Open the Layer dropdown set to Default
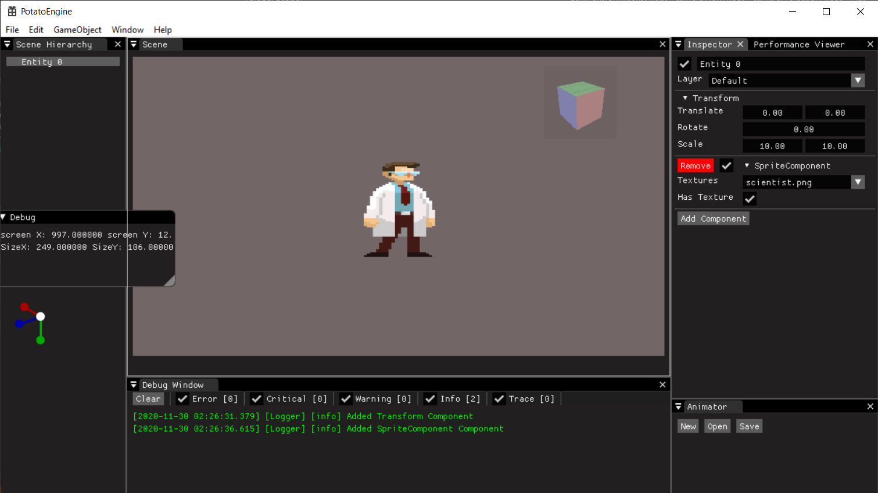Viewport: 878px width, 493px height. point(787,80)
